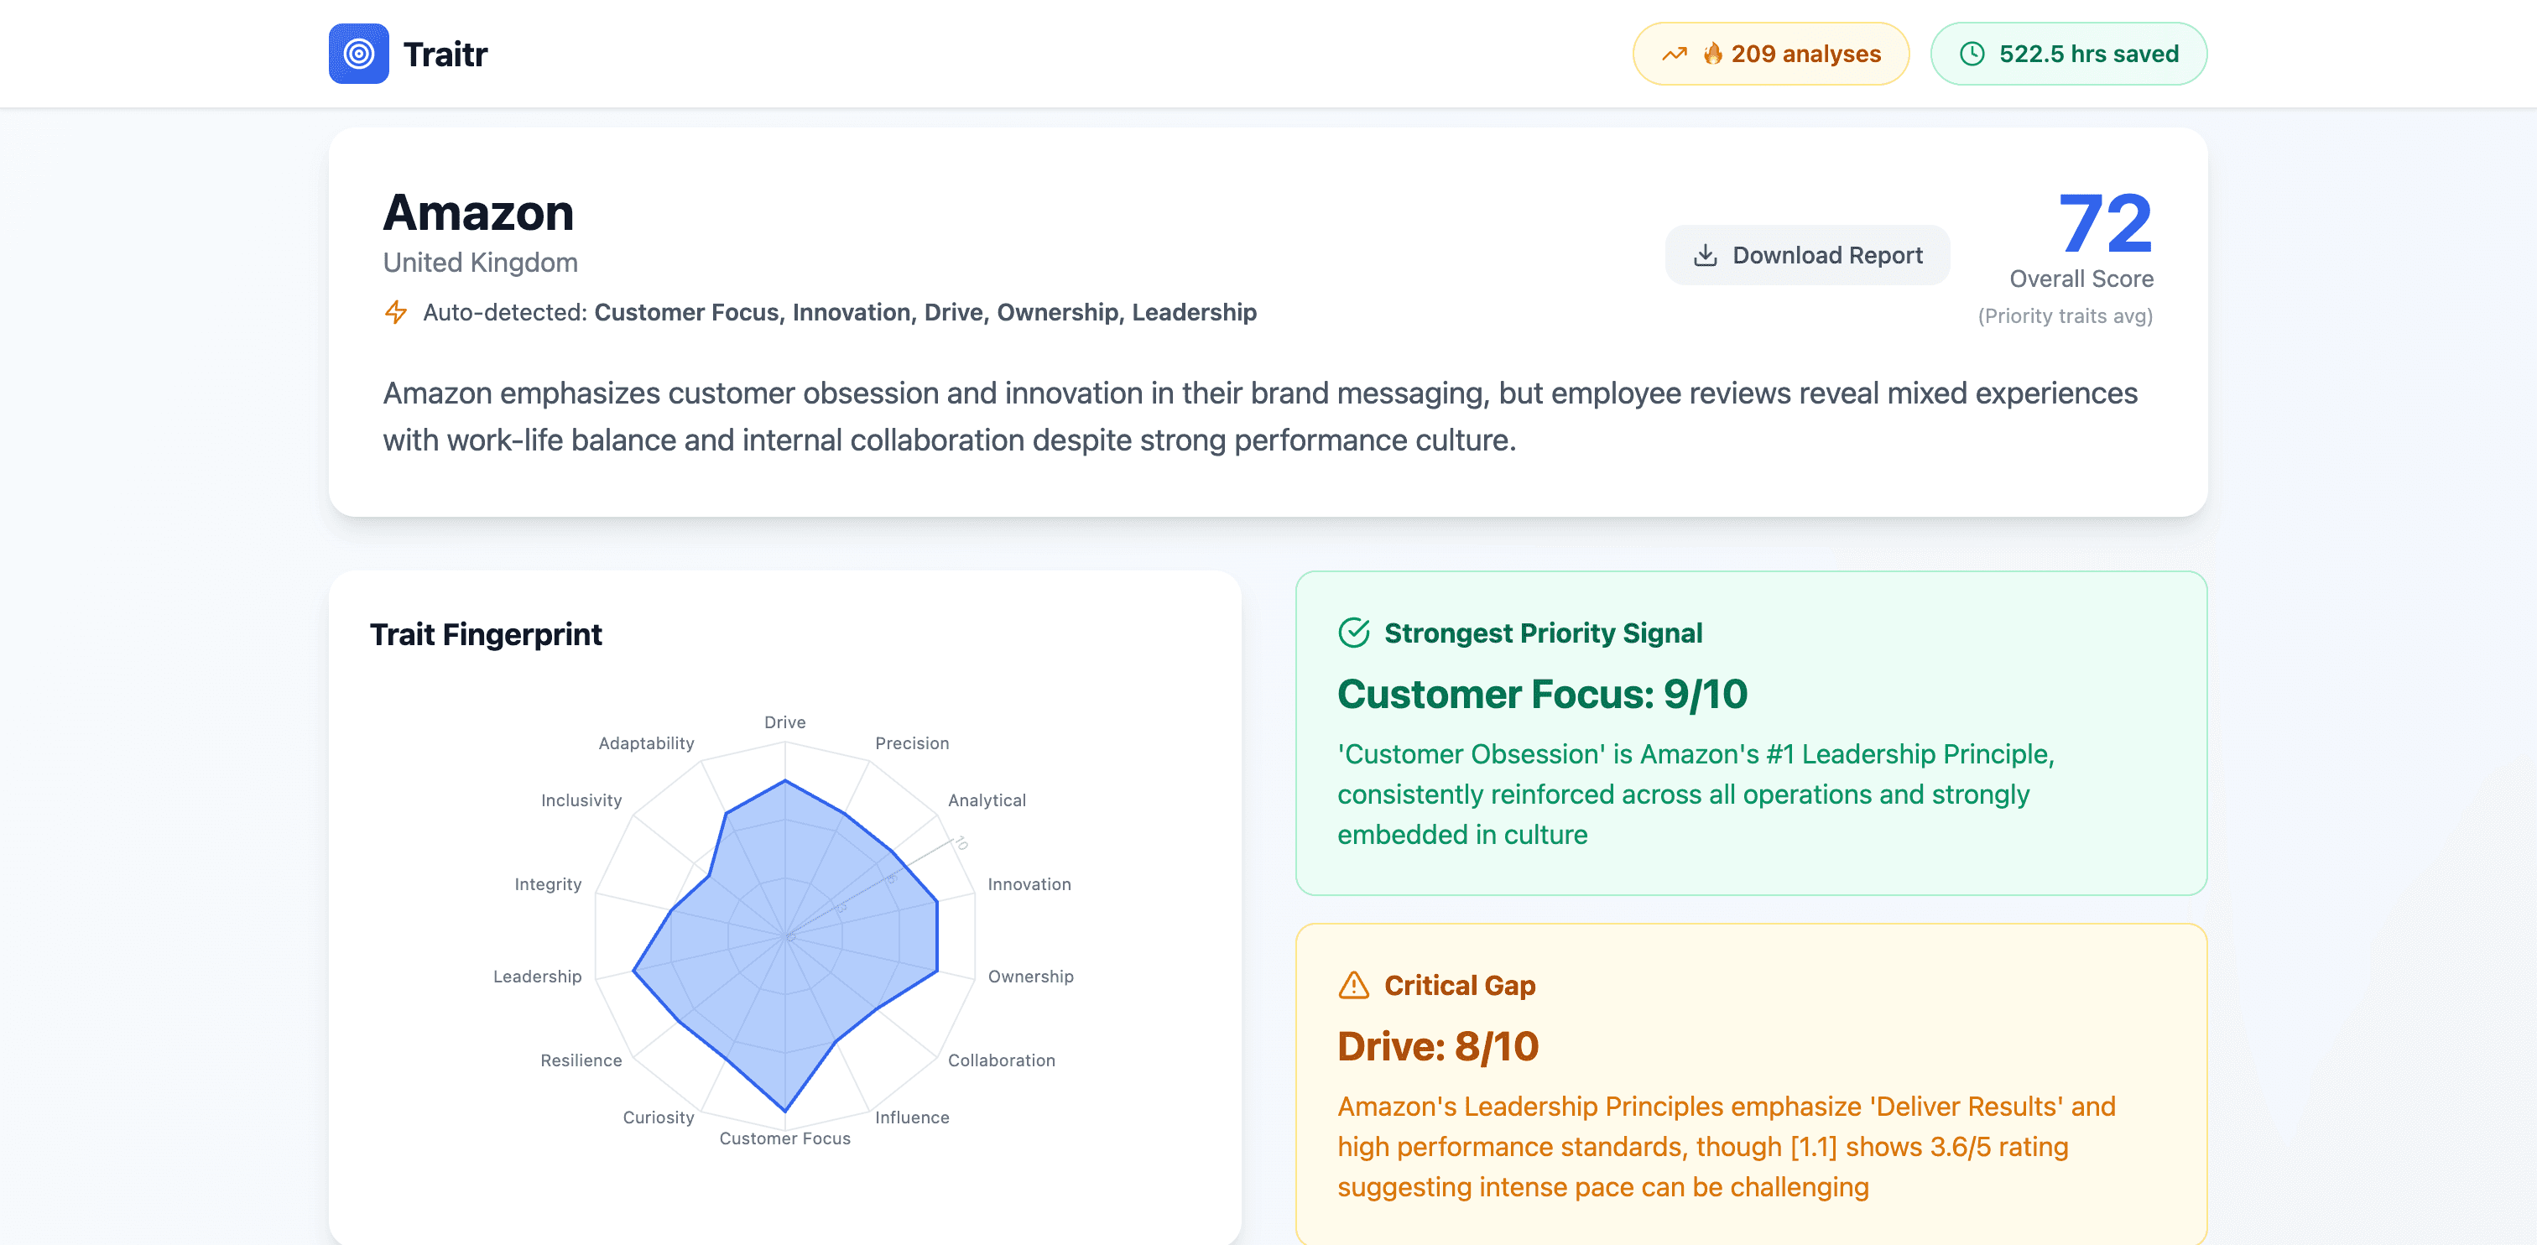Click the Traitr brand name
Image resolution: width=2537 pixels, height=1245 pixels.
(445, 55)
